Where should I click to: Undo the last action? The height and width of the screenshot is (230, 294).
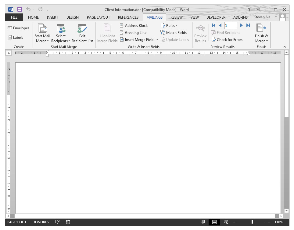(x=28, y=9)
